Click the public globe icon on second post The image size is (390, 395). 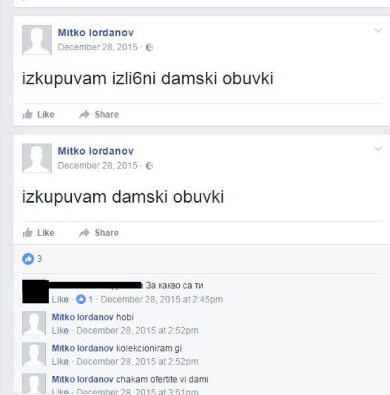pyautogui.click(x=149, y=166)
